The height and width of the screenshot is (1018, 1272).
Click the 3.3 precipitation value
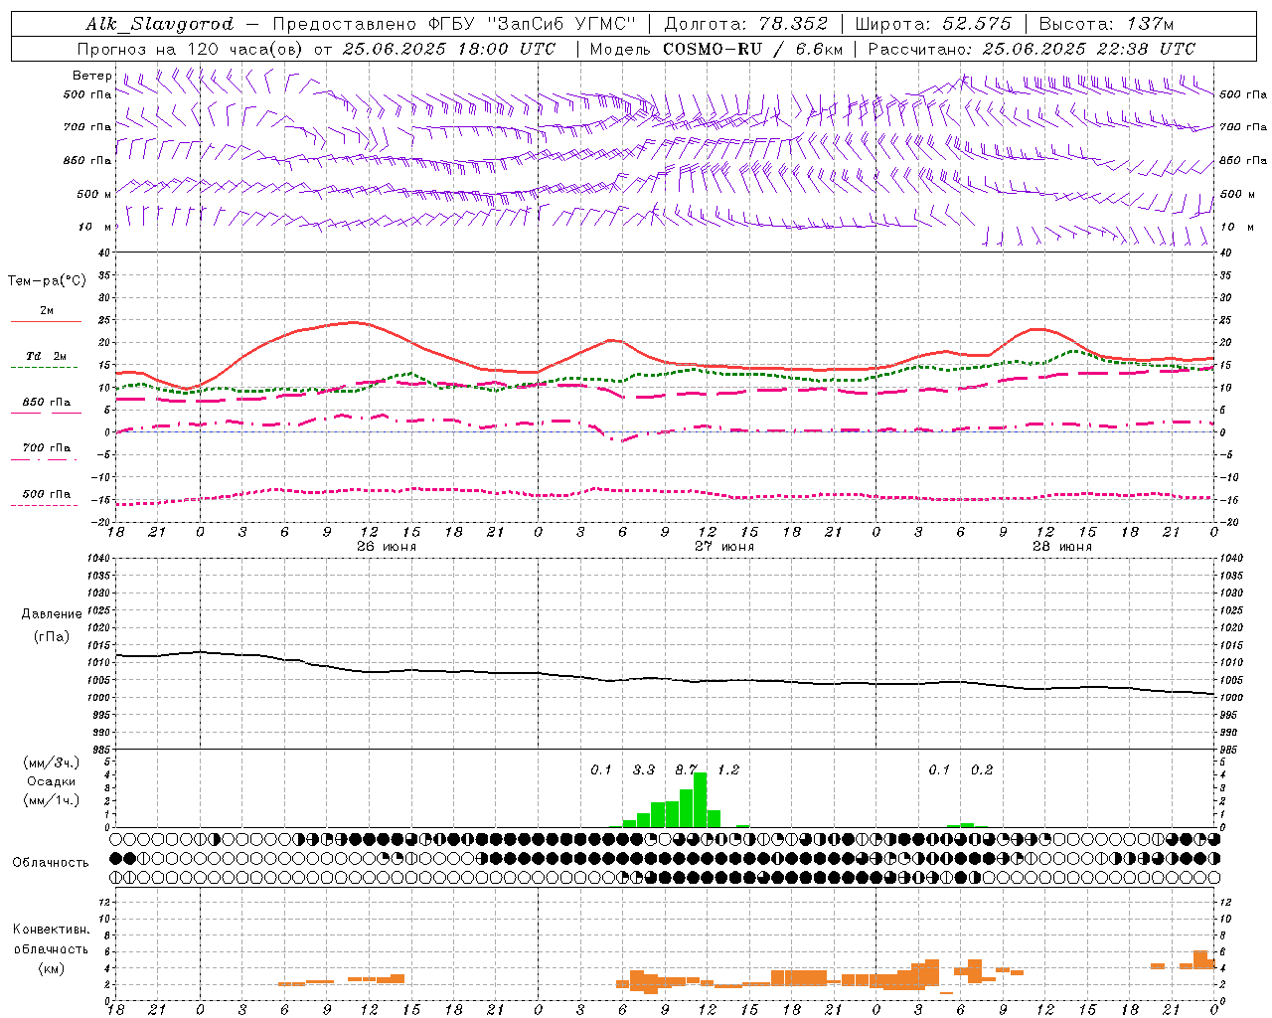pos(644,769)
